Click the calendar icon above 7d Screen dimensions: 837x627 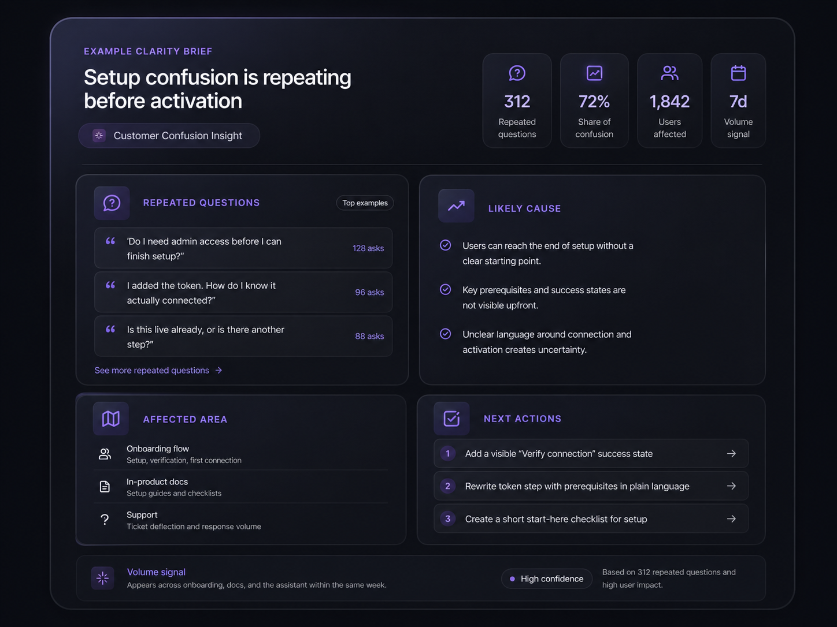pyautogui.click(x=738, y=73)
